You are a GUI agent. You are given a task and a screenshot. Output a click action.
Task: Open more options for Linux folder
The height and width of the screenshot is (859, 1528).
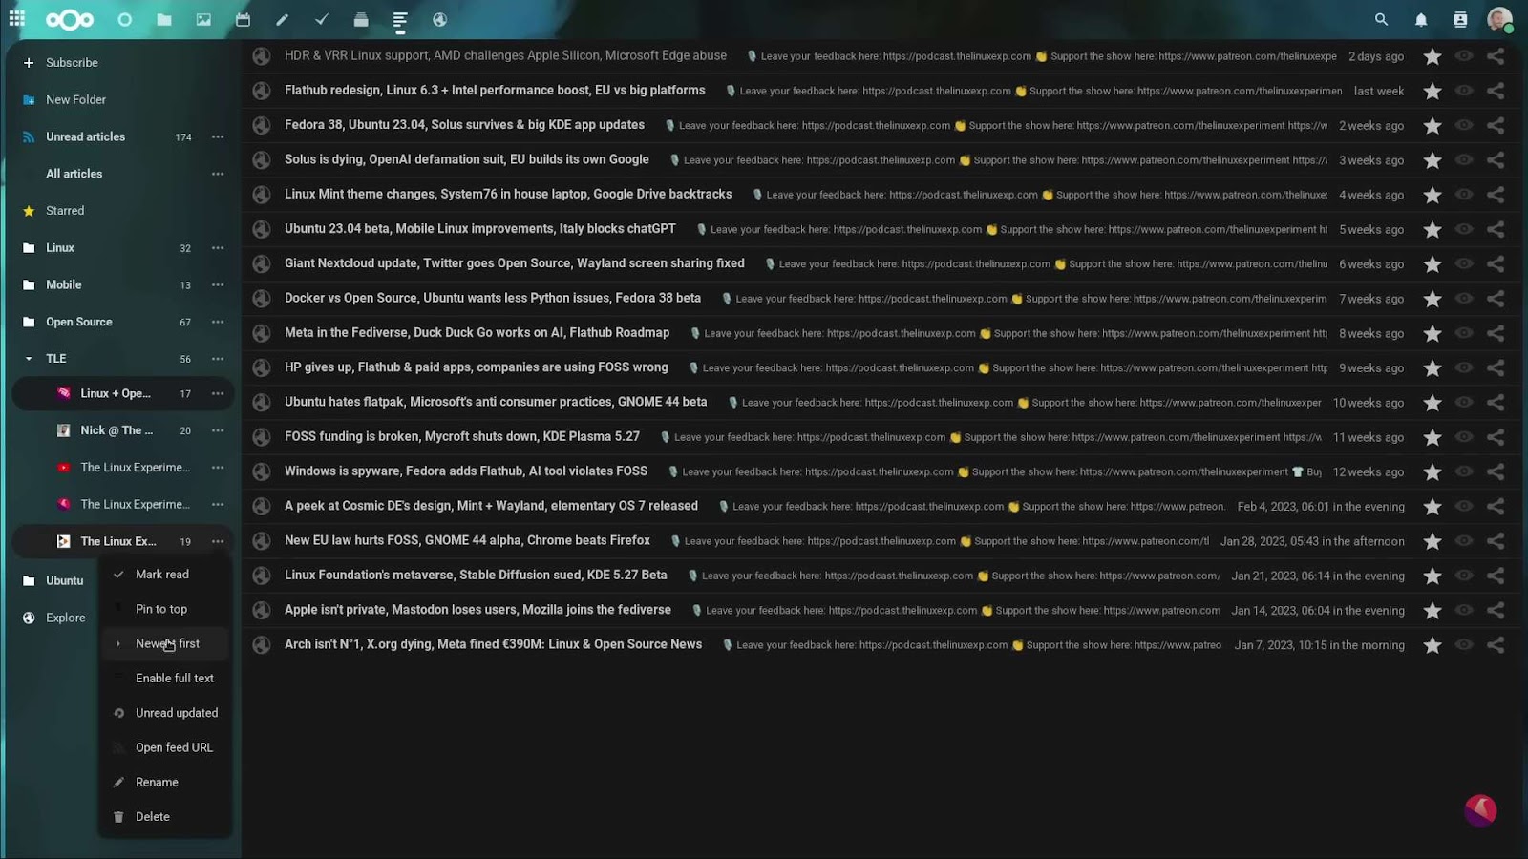coord(218,248)
